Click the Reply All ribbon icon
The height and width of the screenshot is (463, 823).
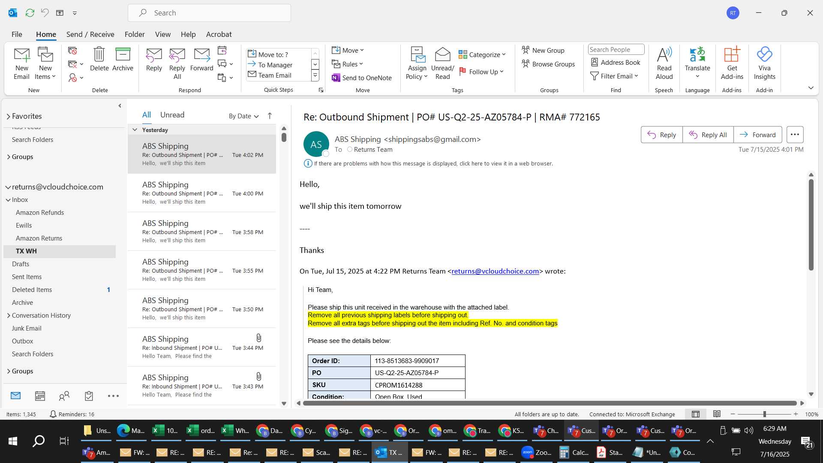click(x=177, y=63)
